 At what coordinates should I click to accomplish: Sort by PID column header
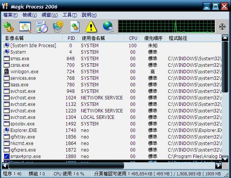[x=70, y=38]
